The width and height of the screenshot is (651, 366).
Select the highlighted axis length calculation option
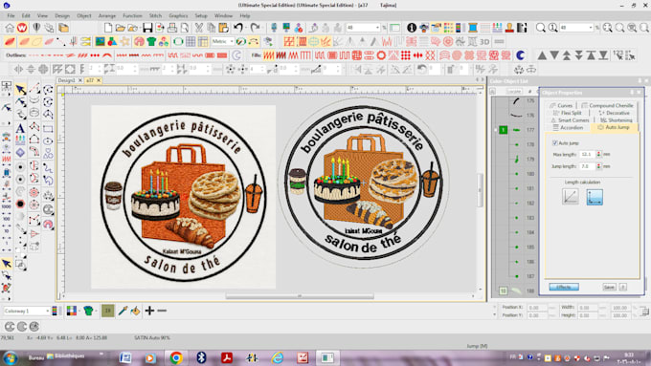tap(595, 197)
